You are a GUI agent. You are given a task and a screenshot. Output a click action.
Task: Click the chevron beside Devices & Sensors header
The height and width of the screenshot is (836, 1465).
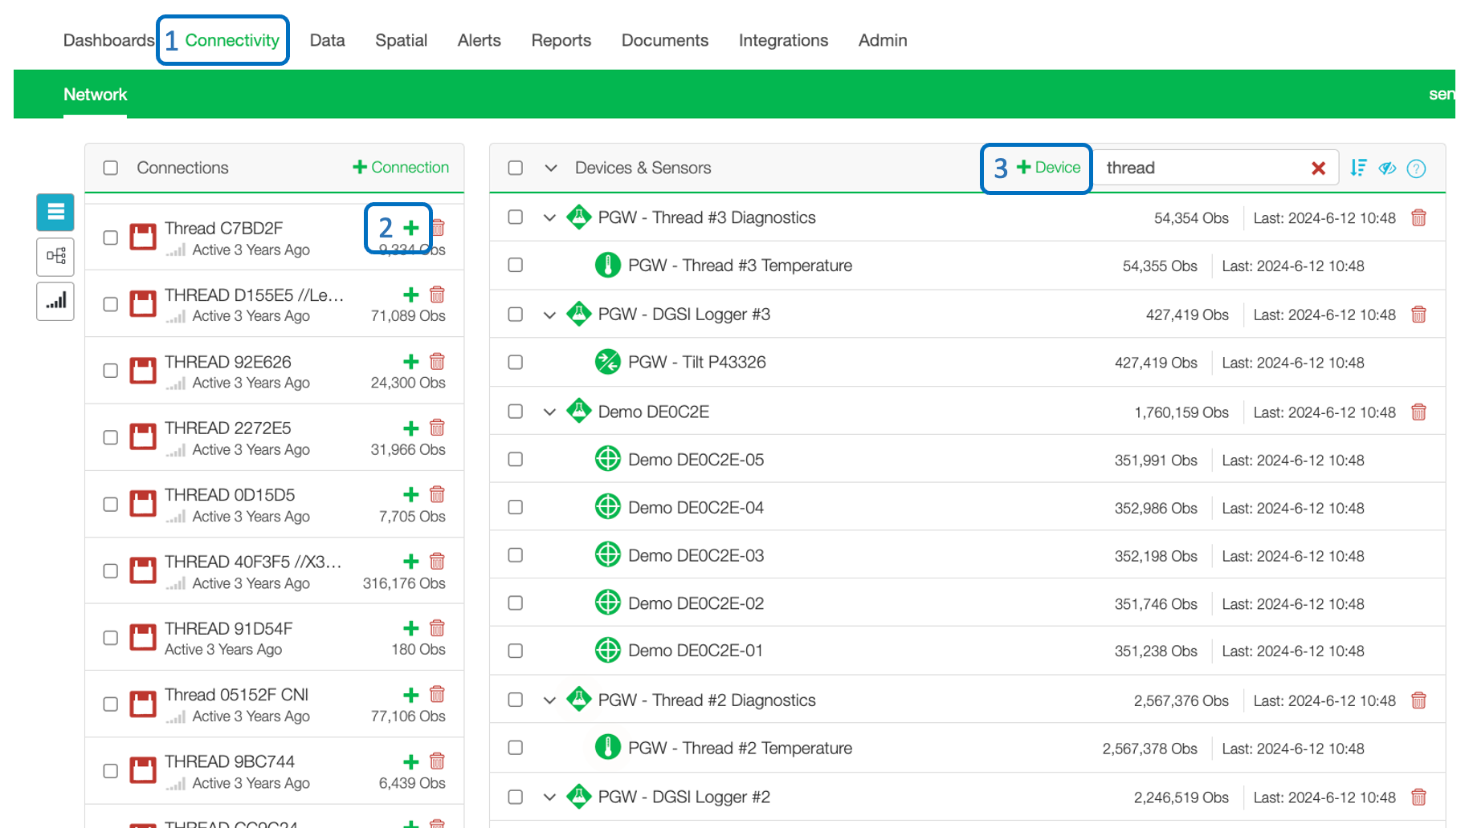point(550,168)
